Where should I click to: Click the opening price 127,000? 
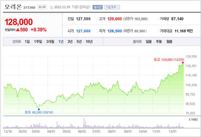point(83,31)
